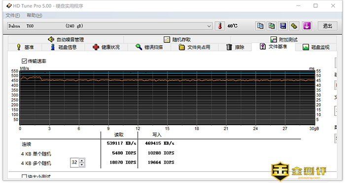Image resolution: width=345 pixels, height=183 pixels.
Task: Click the purple download arrow icon
Action: pyautogui.click(x=307, y=26)
